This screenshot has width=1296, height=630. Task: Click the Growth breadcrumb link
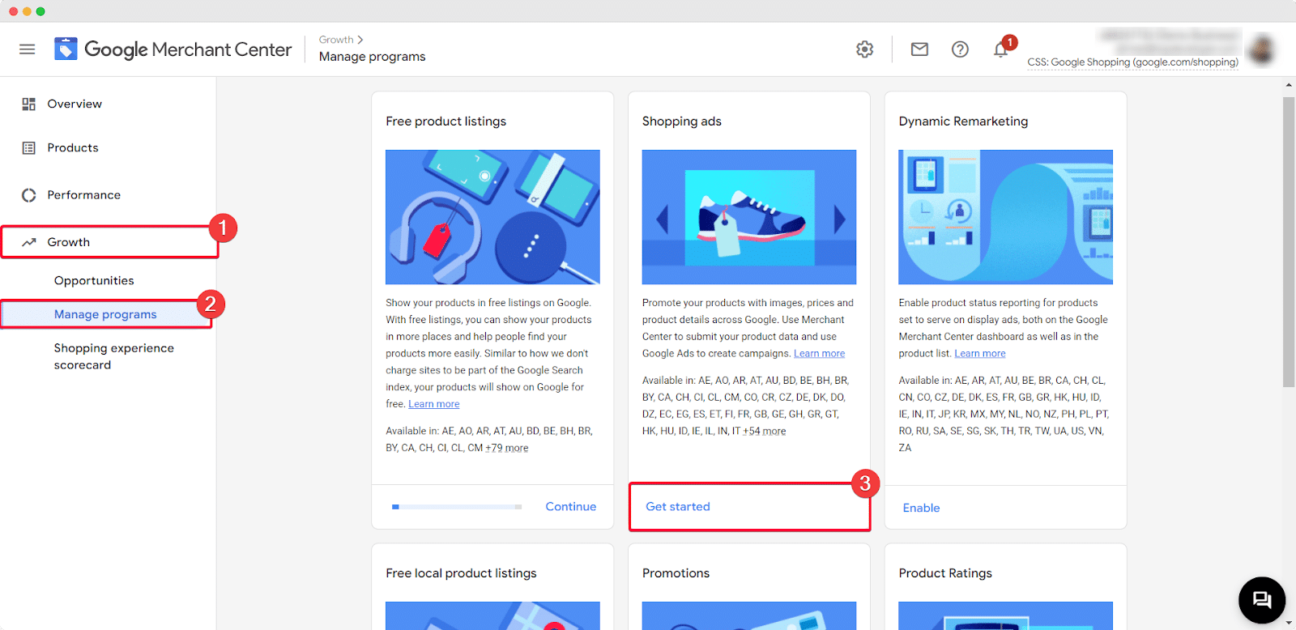(x=336, y=40)
